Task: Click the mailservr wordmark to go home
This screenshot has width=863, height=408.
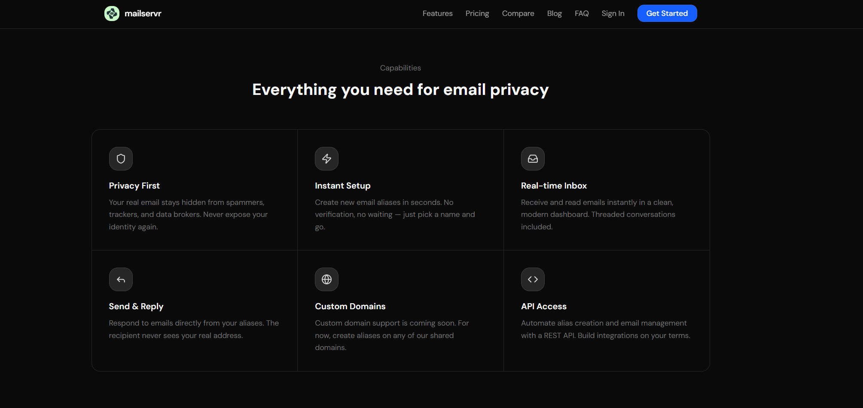Action: [x=143, y=13]
